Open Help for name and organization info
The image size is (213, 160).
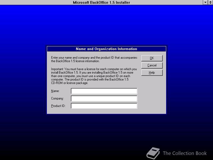click(x=152, y=73)
